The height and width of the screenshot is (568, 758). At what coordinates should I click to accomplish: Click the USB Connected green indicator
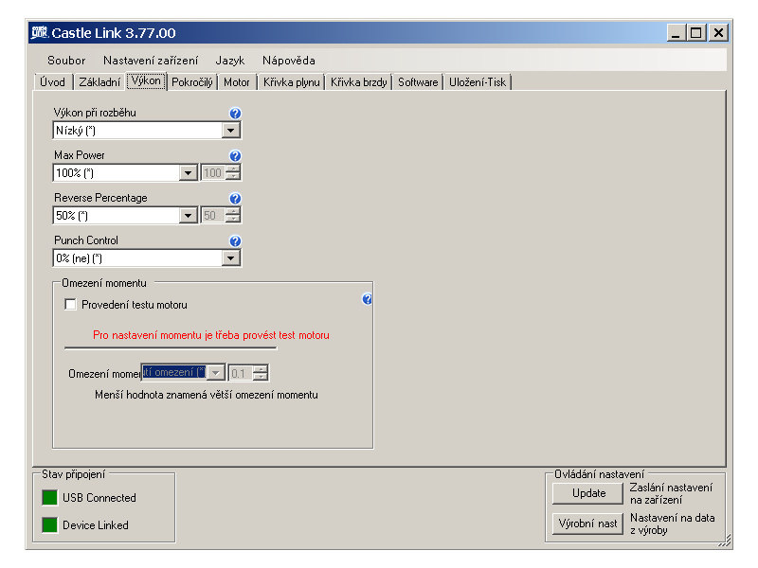tap(49, 498)
